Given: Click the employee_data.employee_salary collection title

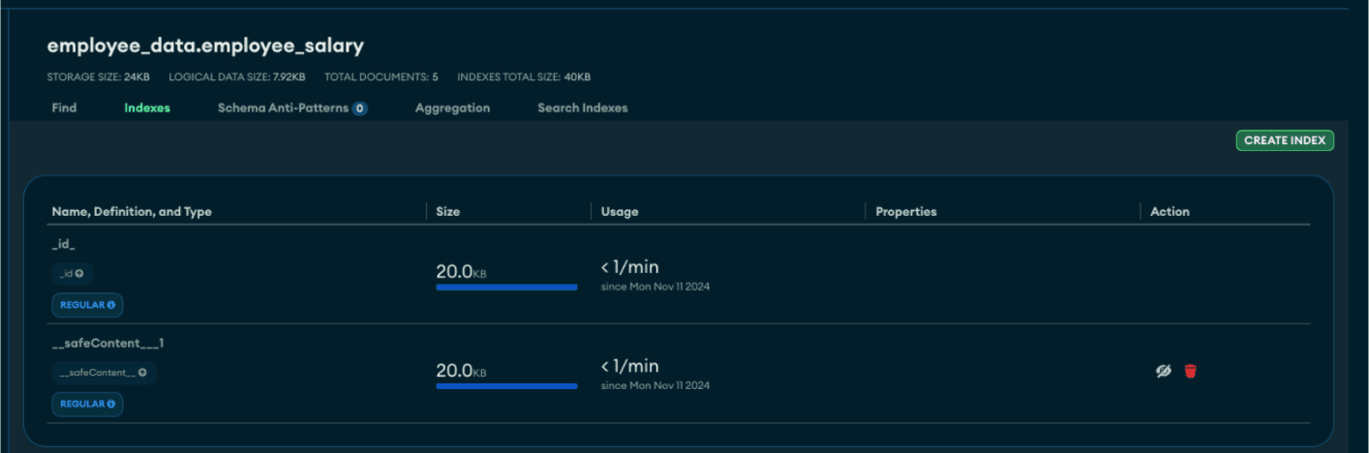Looking at the screenshot, I should [205, 45].
